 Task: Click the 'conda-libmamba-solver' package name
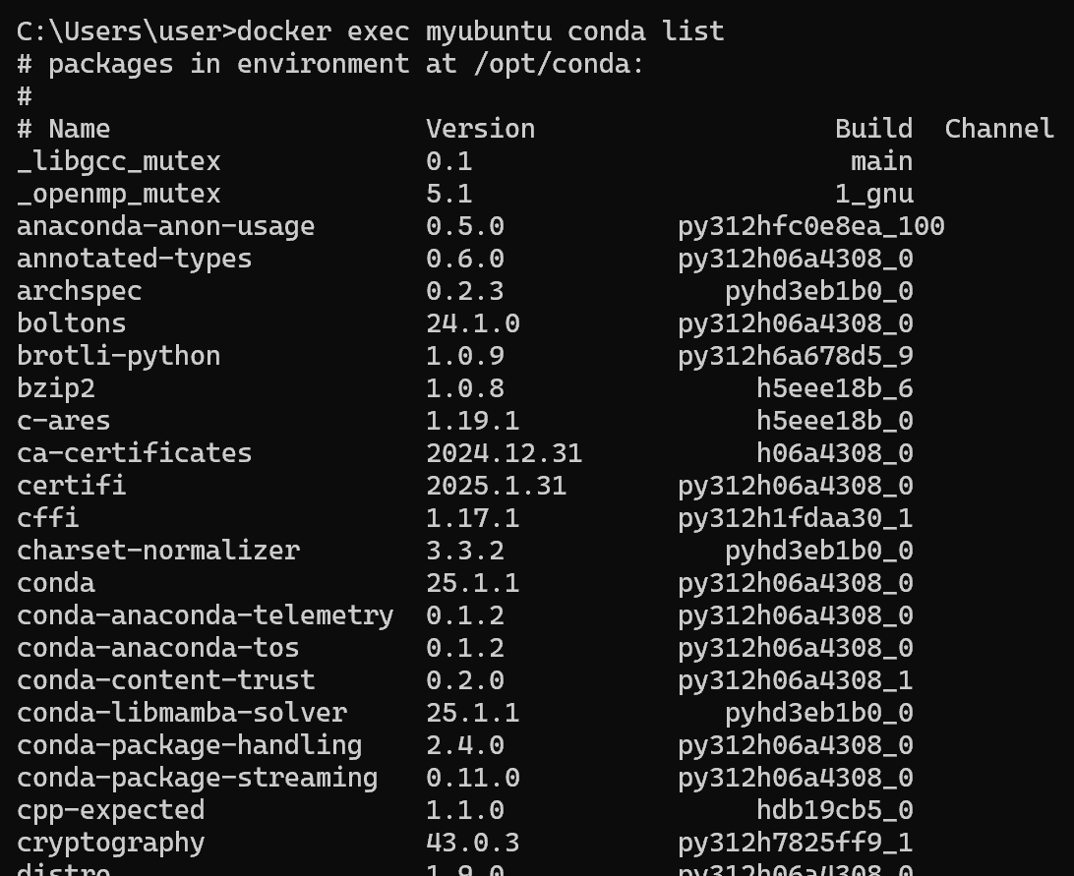click(x=181, y=713)
